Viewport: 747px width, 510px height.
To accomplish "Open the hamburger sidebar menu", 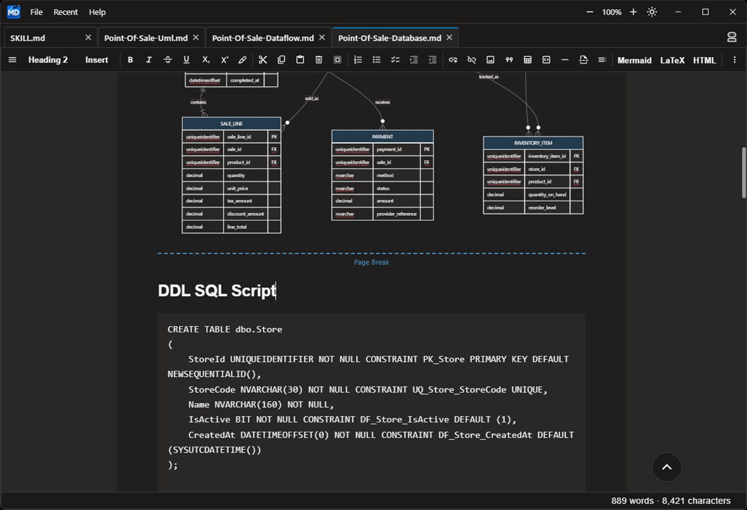I will [12, 60].
